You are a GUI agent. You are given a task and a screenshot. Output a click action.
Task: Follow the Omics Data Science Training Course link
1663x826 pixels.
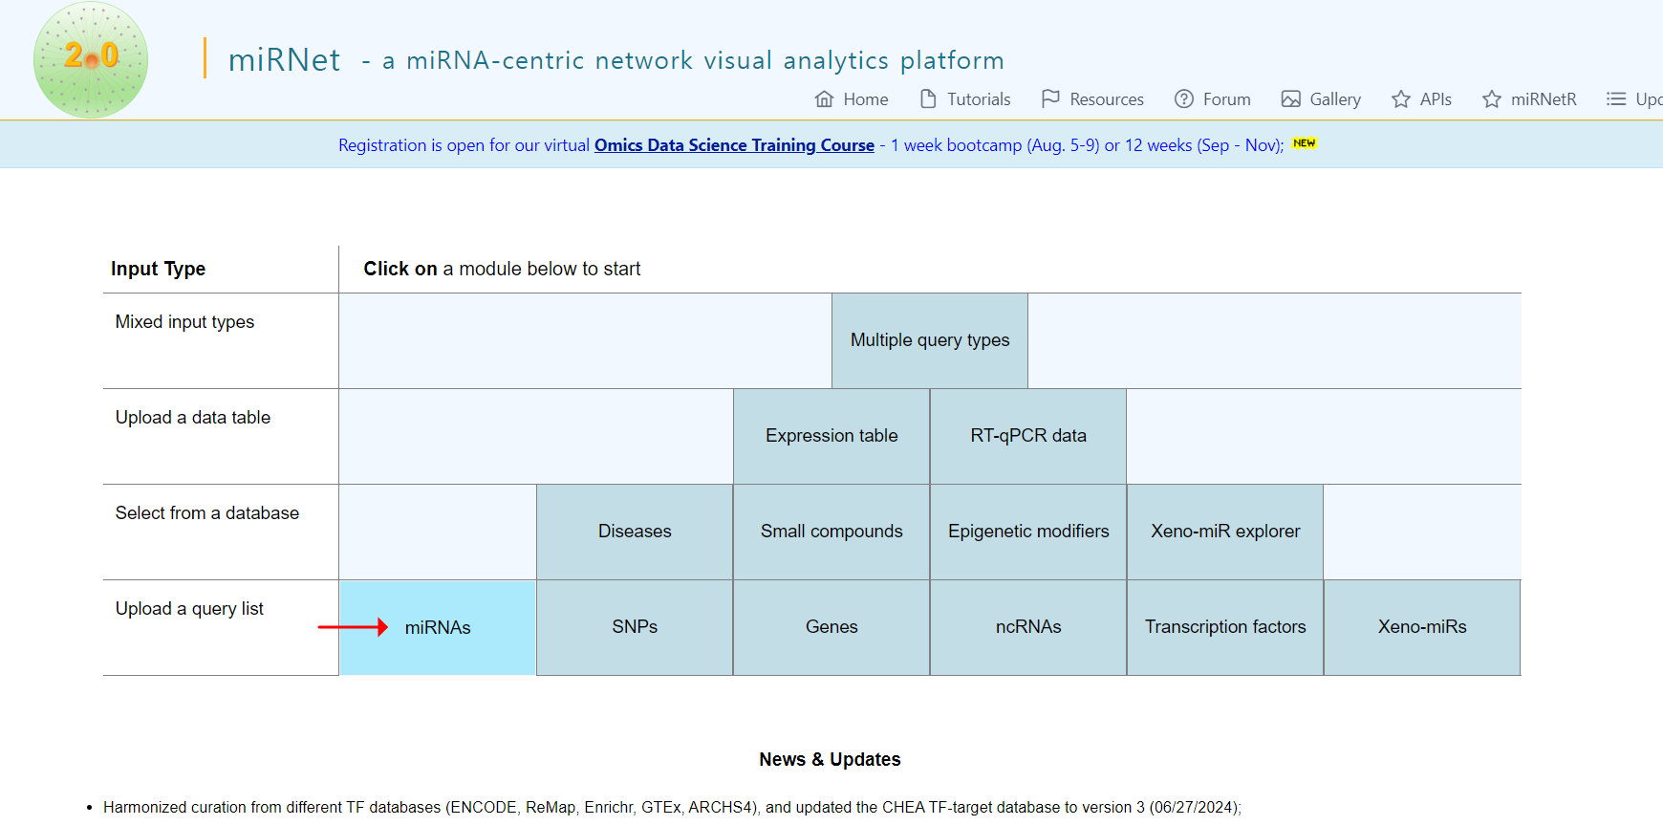(x=734, y=145)
